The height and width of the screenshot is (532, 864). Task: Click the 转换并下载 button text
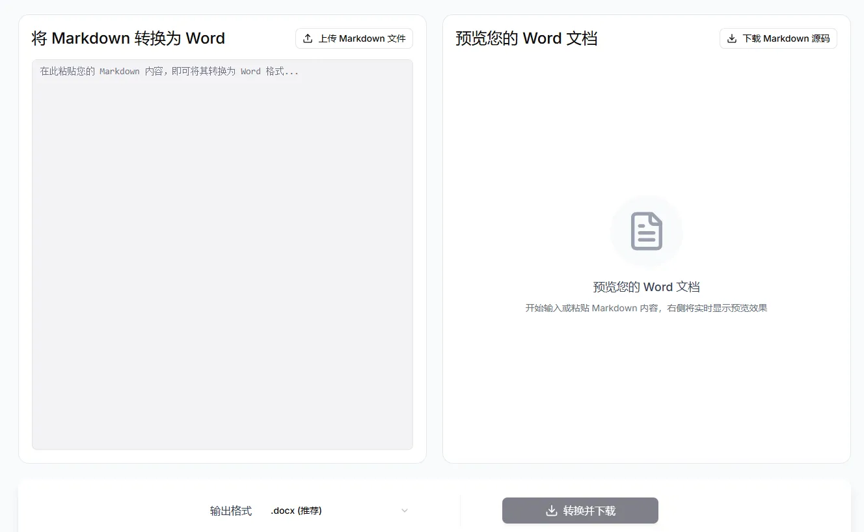click(x=589, y=511)
